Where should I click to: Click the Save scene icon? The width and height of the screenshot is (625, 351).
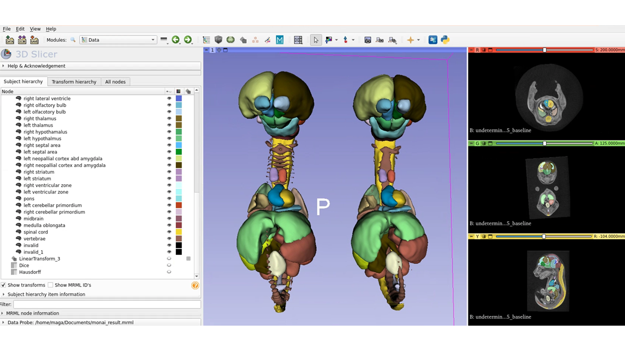(34, 40)
